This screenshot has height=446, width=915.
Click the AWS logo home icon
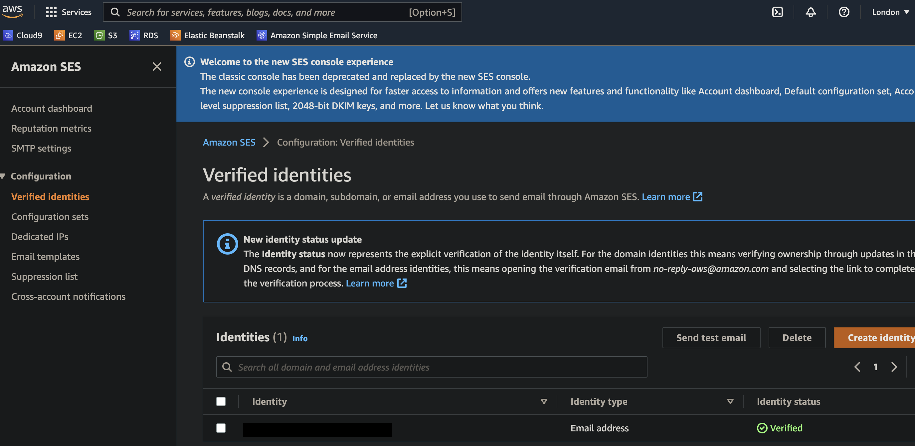click(12, 11)
